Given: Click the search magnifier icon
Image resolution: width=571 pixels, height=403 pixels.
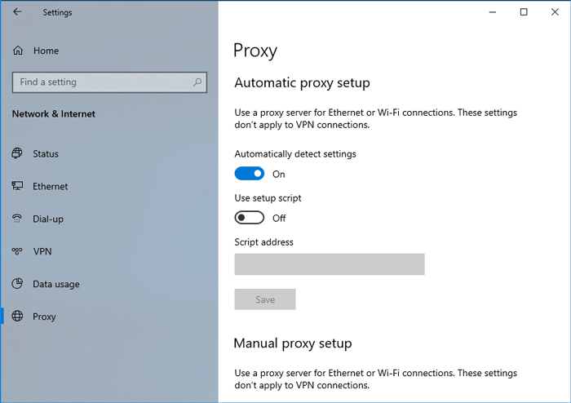Looking at the screenshot, I should point(197,82).
